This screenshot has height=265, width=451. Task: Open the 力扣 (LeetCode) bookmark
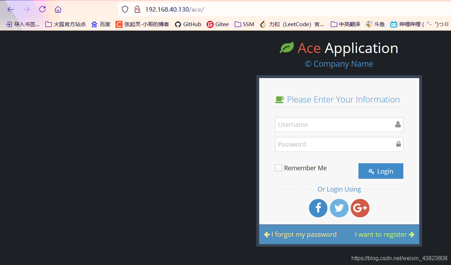(x=292, y=24)
